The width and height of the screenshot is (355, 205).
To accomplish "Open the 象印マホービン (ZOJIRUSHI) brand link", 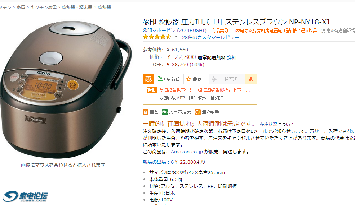I will (x=174, y=30).
